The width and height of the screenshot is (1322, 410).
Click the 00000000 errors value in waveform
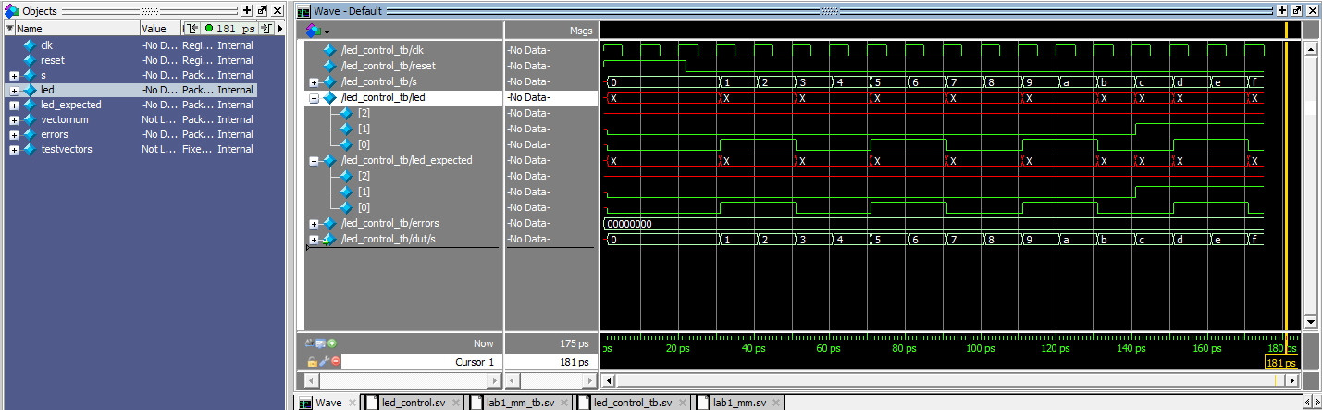tap(628, 224)
